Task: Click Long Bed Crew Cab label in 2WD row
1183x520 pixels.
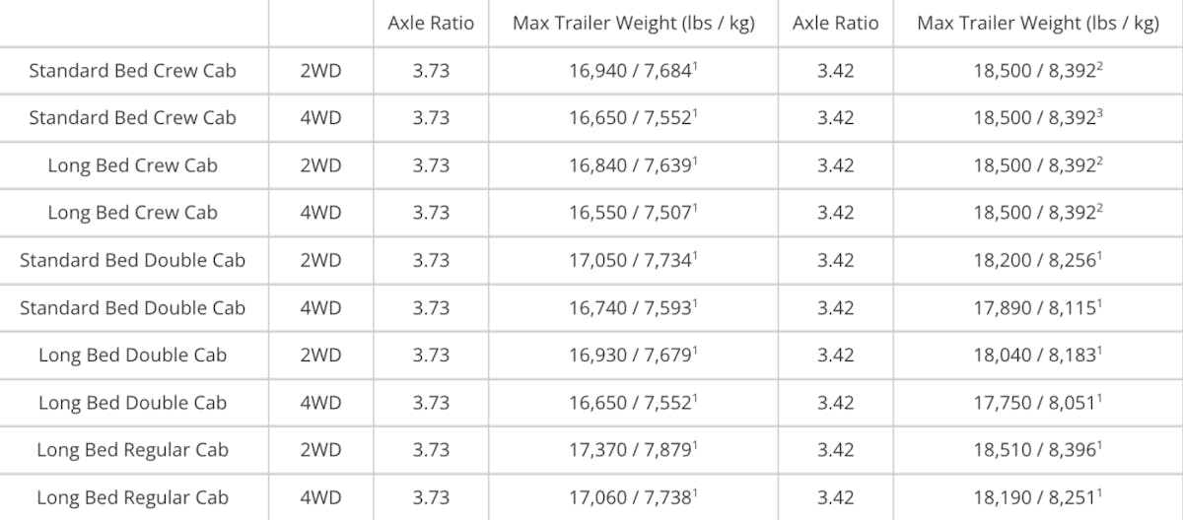Action: pos(133,165)
